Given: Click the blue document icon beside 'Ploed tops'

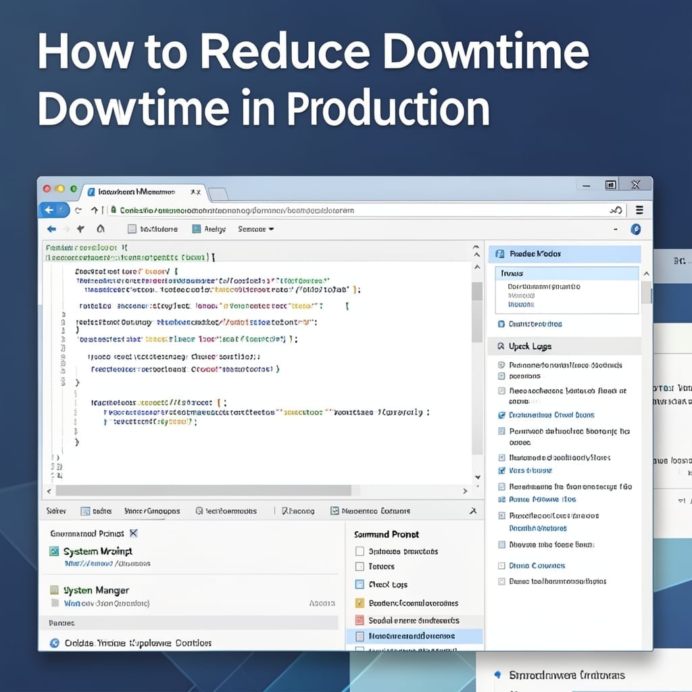Looking at the screenshot, I should tap(360, 585).
